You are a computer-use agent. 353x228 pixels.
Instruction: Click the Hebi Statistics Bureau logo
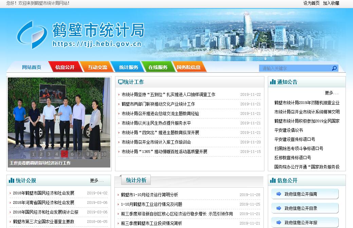32,35
